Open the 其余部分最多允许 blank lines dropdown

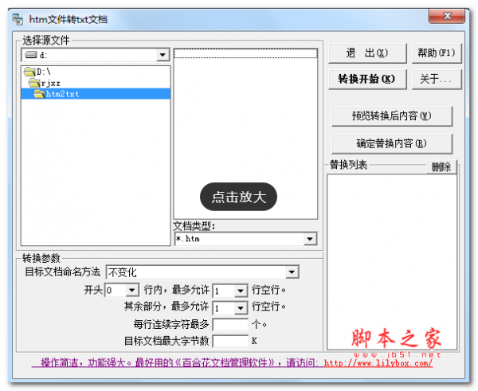point(241,308)
